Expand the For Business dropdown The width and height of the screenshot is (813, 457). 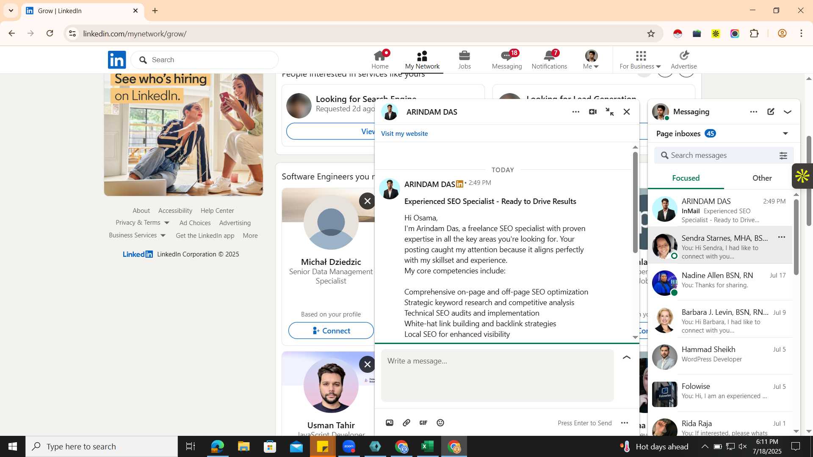tap(640, 60)
